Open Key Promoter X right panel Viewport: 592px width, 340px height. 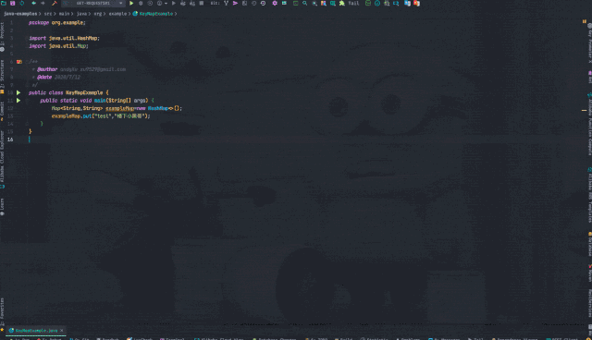[x=589, y=43]
